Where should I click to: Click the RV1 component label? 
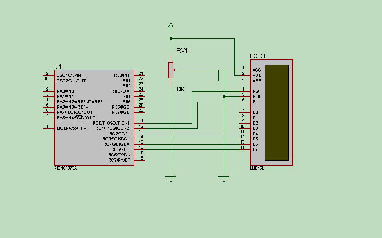pyautogui.click(x=182, y=51)
